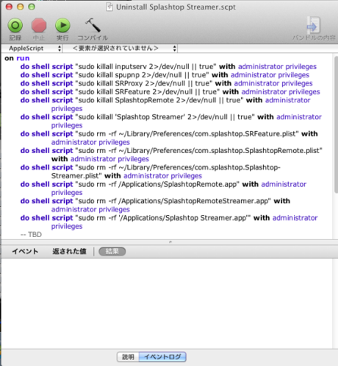Click the killall spupnp script line
Viewport: 338px width, 366px height.
pyautogui.click(x=165, y=75)
